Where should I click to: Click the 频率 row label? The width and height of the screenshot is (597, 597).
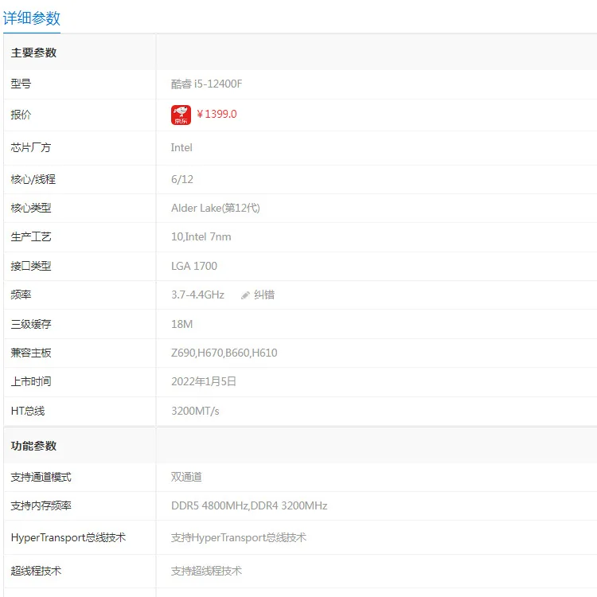(x=21, y=295)
